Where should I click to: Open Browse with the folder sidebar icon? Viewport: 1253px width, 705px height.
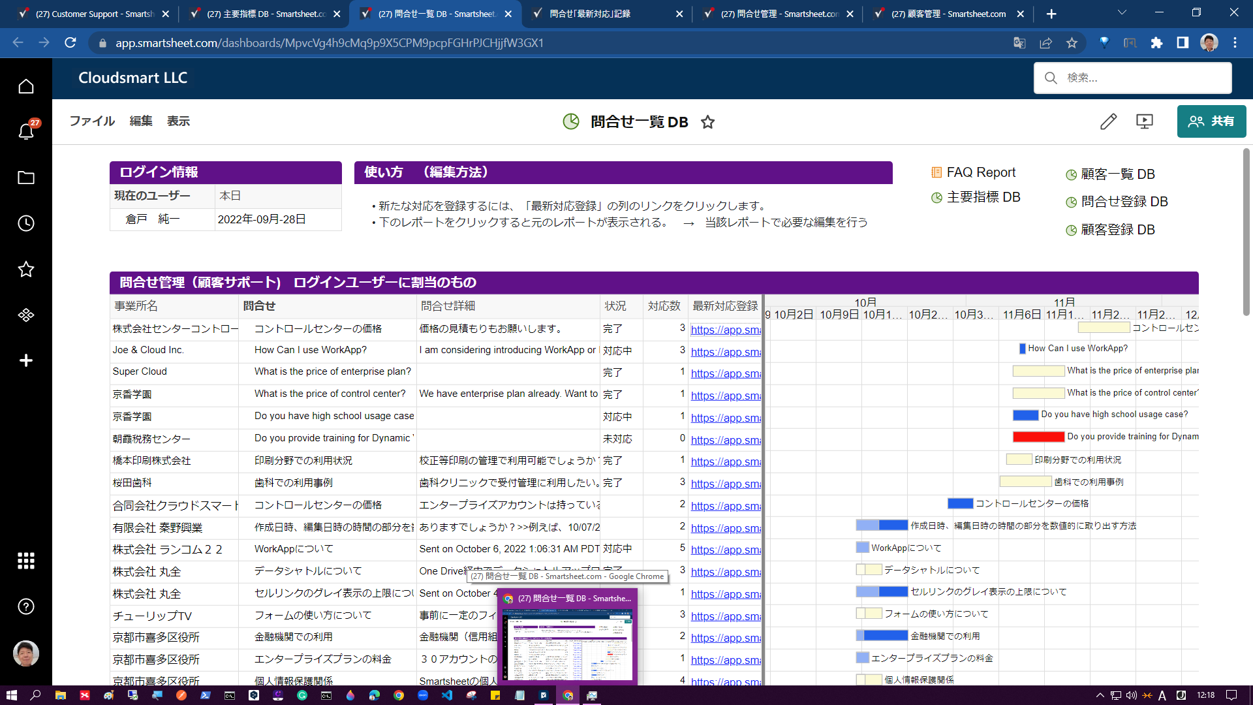[x=26, y=178]
